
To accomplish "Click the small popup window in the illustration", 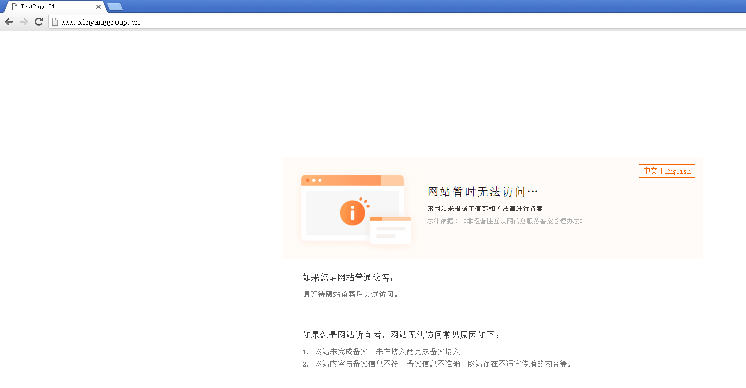I will click(x=390, y=230).
